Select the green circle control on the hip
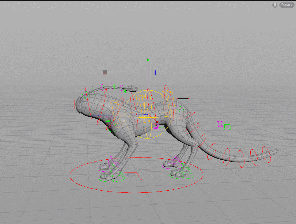 [180, 109]
